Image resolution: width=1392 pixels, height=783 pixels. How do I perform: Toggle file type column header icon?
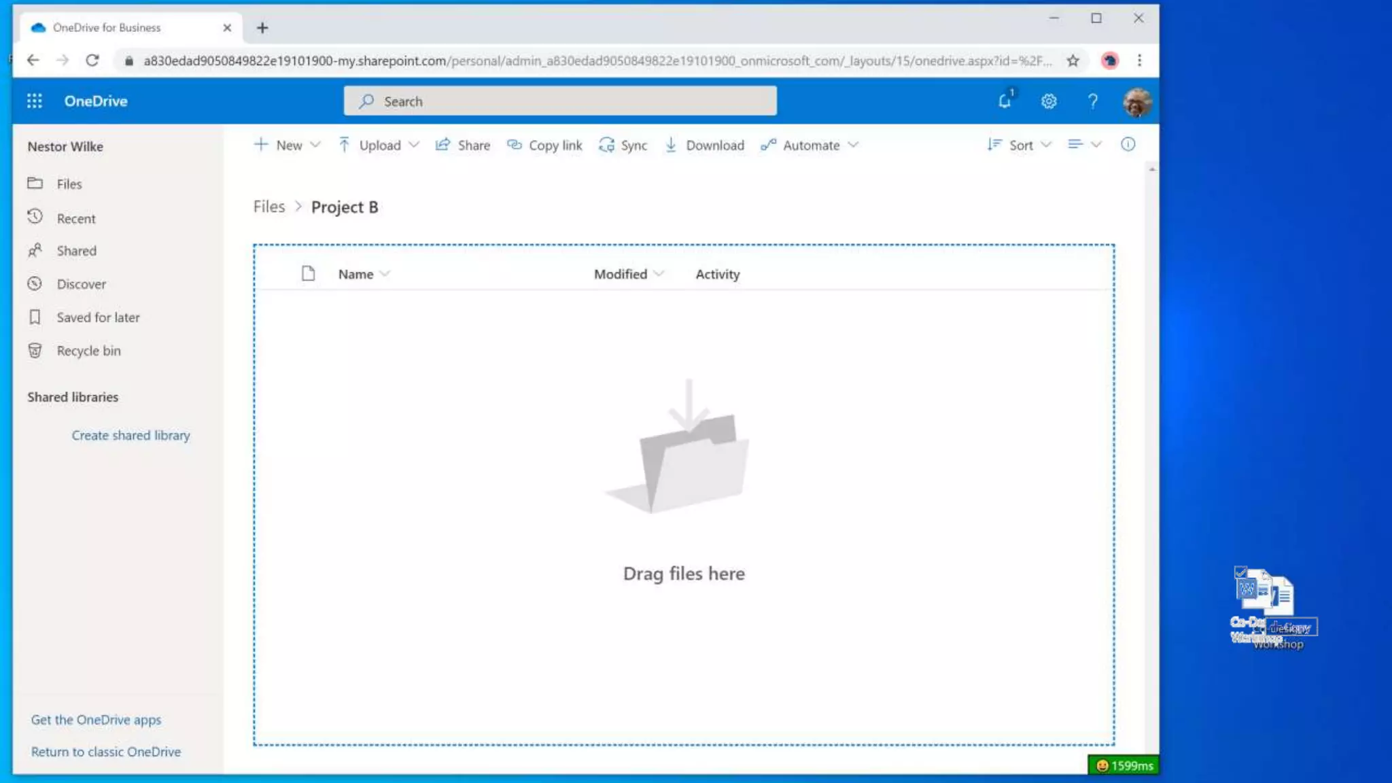click(x=308, y=274)
